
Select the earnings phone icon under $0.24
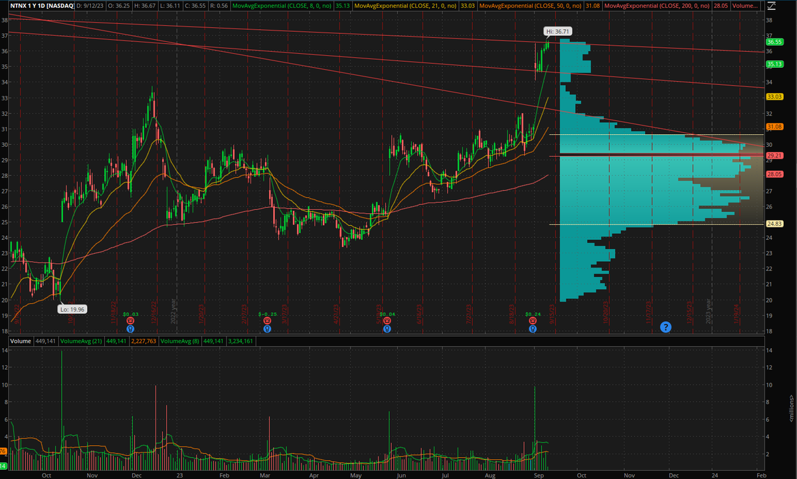pyautogui.click(x=533, y=320)
